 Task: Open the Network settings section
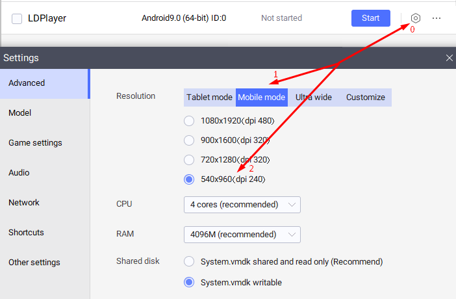pos(24,203)
